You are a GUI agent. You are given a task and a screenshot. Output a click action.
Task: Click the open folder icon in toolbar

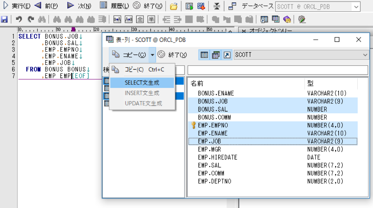[174, 6]
